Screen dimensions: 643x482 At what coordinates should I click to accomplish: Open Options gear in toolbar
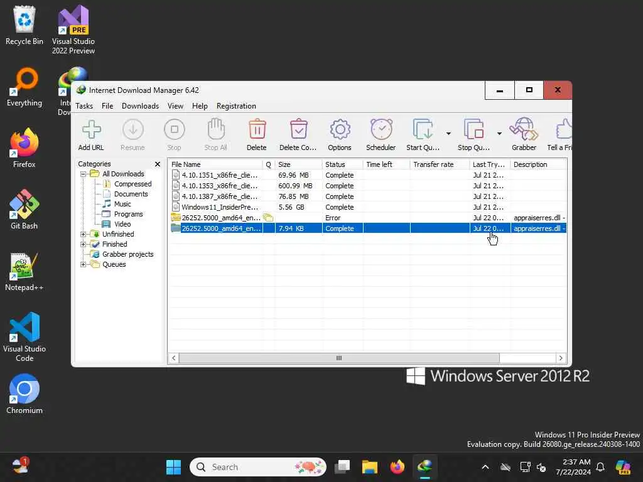340,129
